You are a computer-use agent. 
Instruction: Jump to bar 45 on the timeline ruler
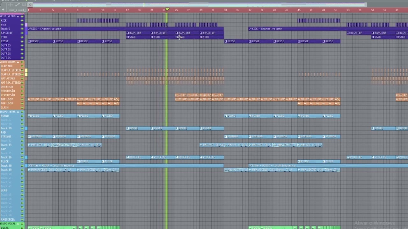pos(299,10)
